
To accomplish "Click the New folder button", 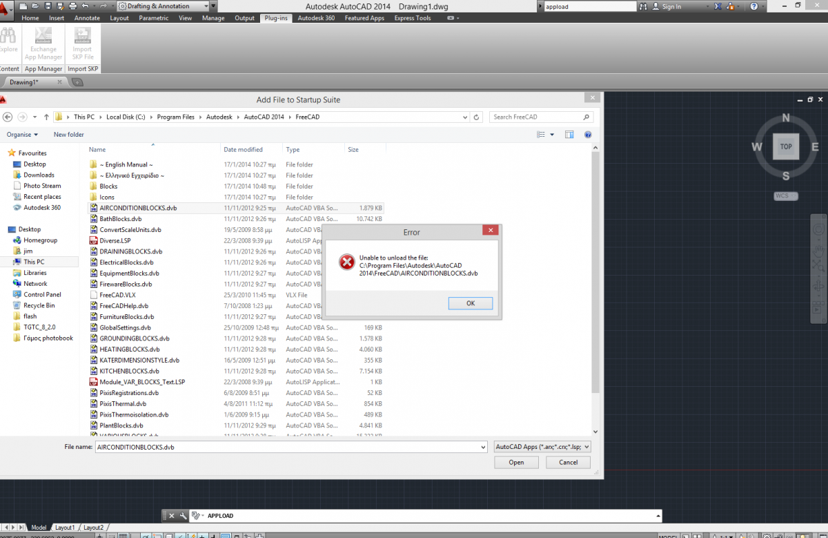I will [69, 135].
